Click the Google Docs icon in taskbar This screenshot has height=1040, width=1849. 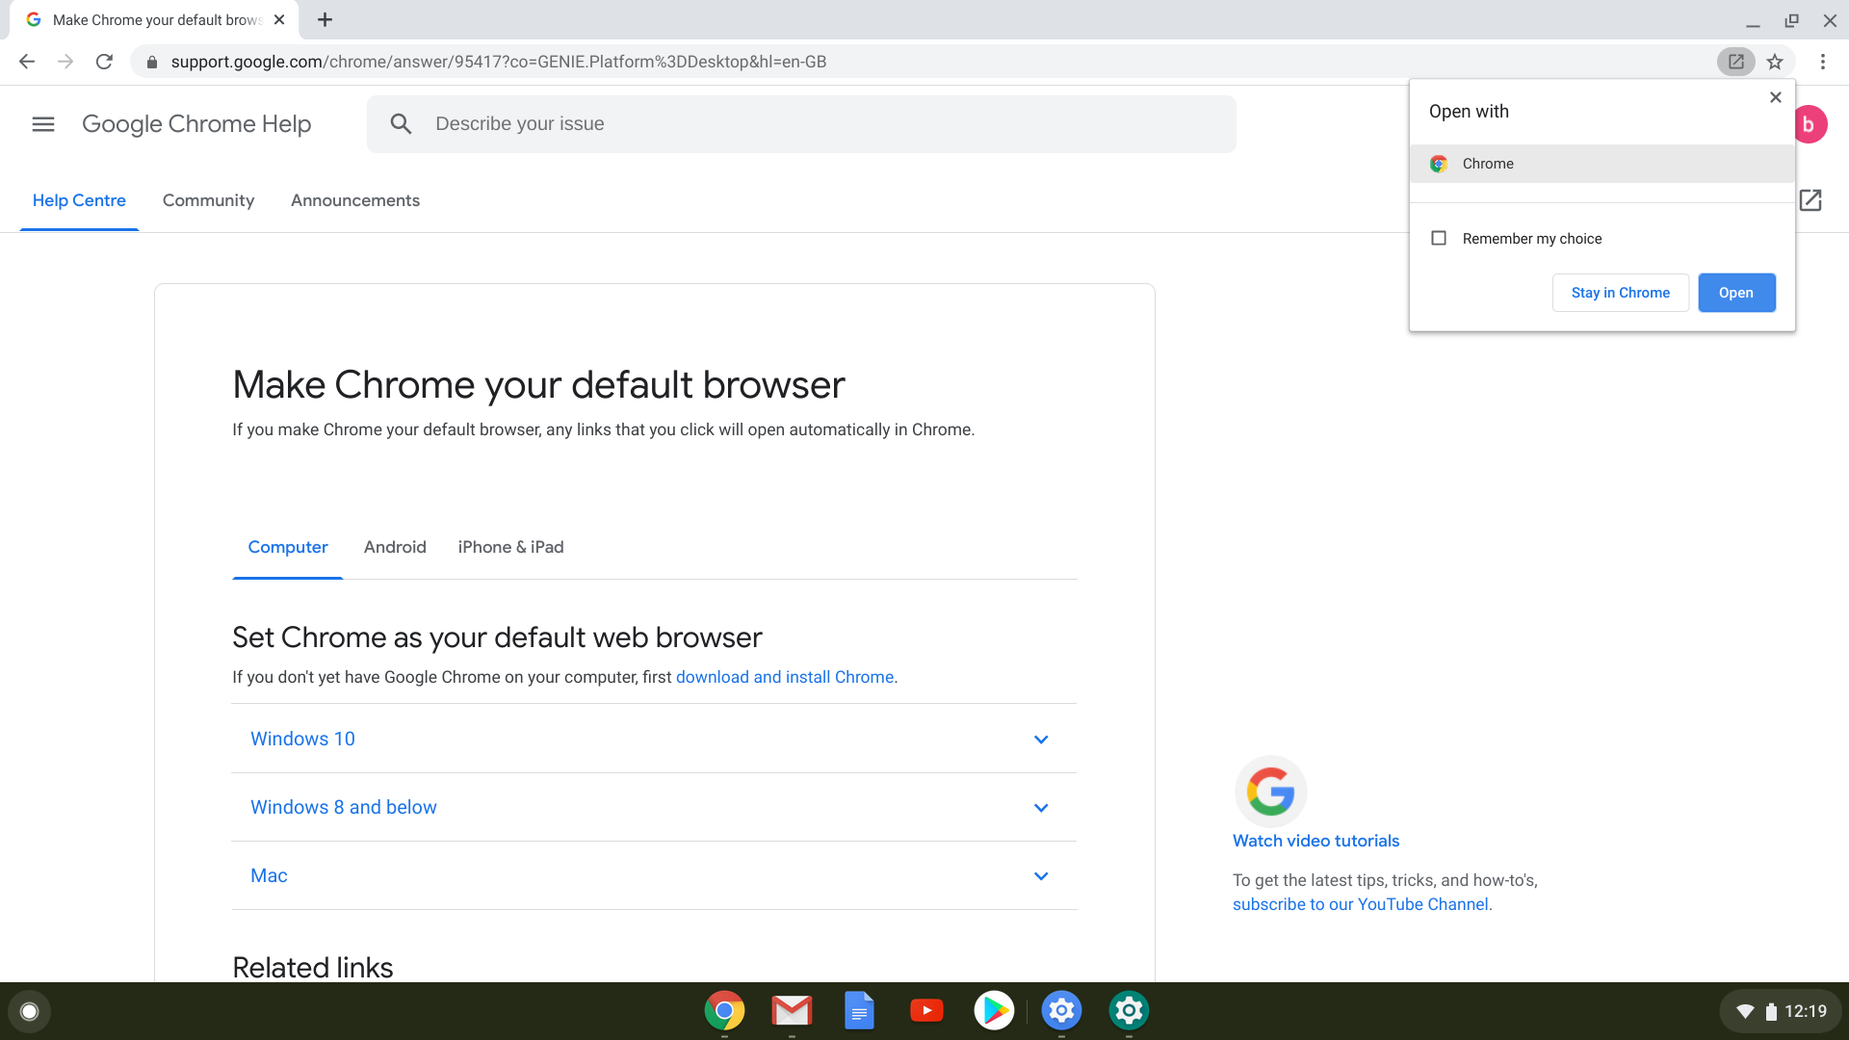(x=860, y=1009)
